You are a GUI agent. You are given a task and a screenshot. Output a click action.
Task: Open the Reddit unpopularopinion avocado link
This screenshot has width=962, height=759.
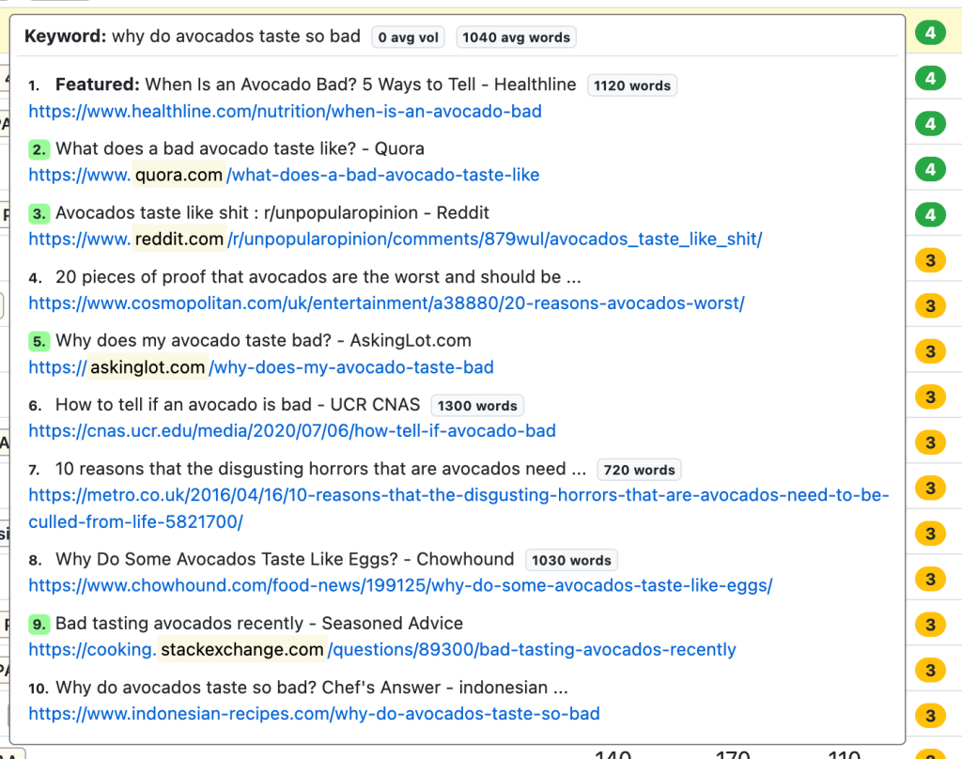point(396,240)
